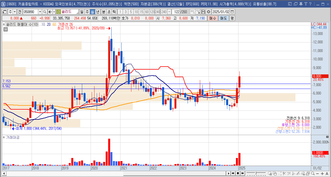Screen dimensions: 331x177
Task: Click the left scroll arrow of chart scrollbar
Action: [x=4, y=173]
